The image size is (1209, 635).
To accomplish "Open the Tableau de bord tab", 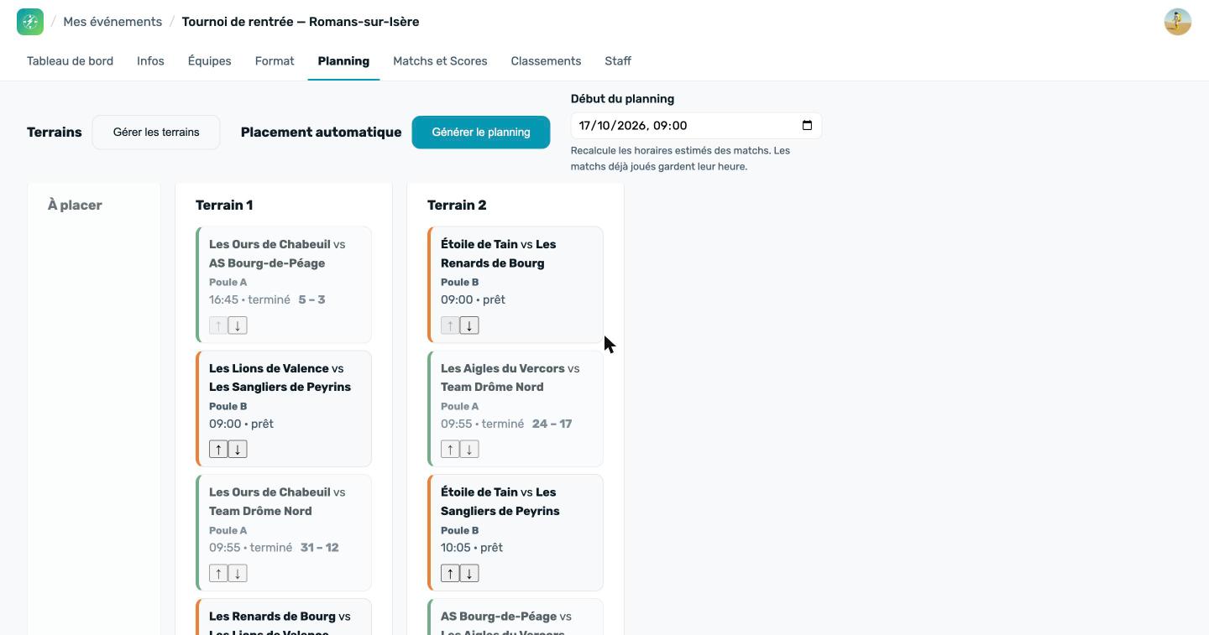I will [x=70, y=61].
